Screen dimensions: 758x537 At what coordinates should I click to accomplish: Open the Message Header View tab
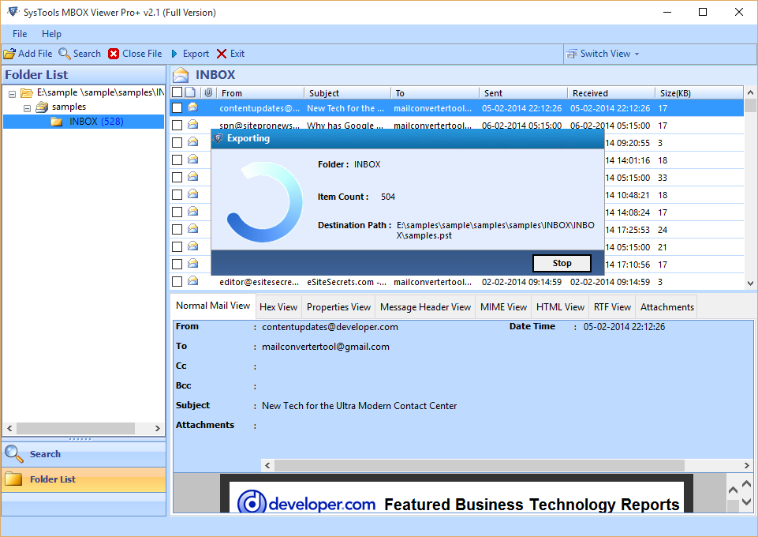click(425, 307)
